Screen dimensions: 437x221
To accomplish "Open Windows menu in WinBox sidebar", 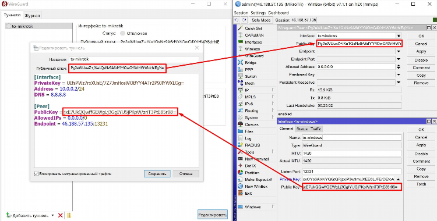I will coord(252,207).
